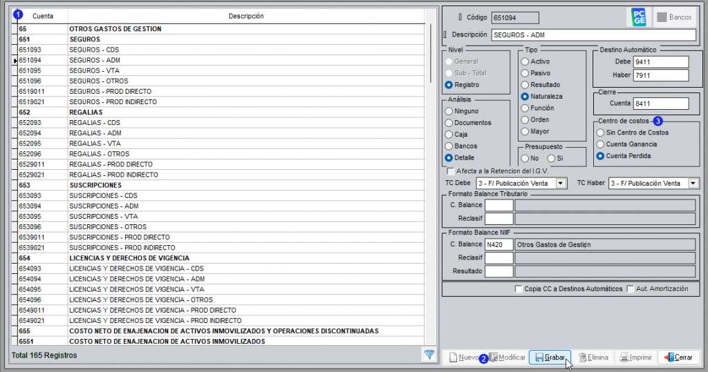The image size is (708, 372).
Task: Click the account list vertical scrollbar
Action: (431, 54)
